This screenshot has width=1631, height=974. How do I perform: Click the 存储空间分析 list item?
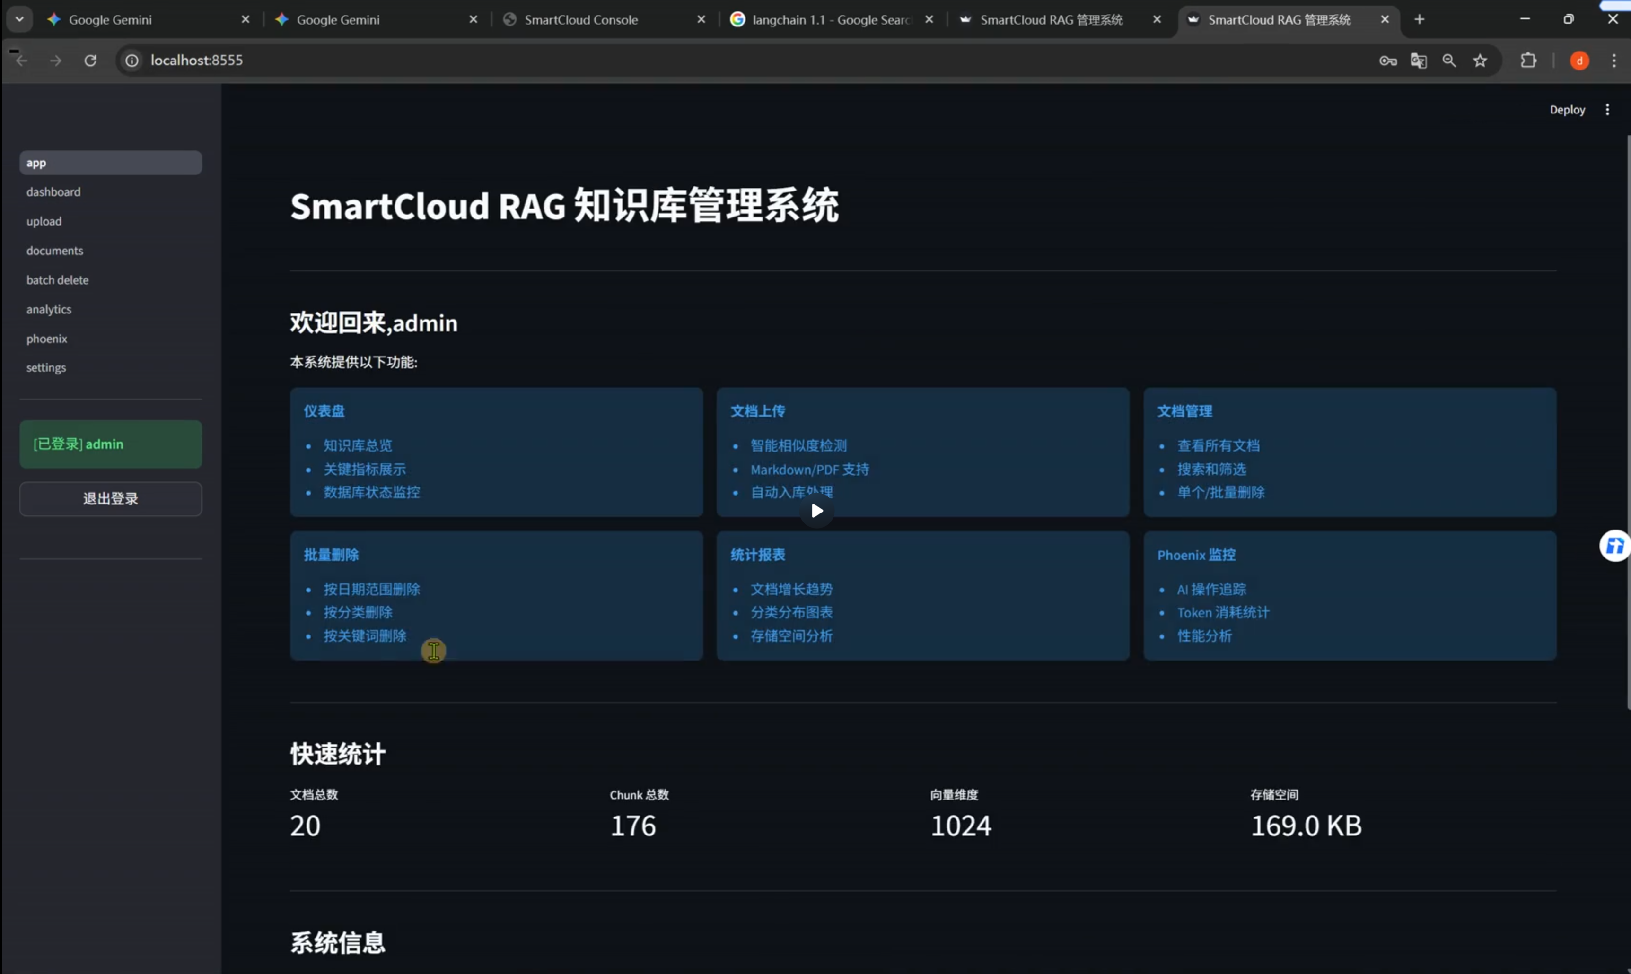(x=792, y=636)
